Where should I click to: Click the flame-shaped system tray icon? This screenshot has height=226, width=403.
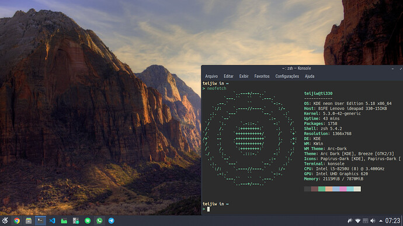[x=350, y=221]
